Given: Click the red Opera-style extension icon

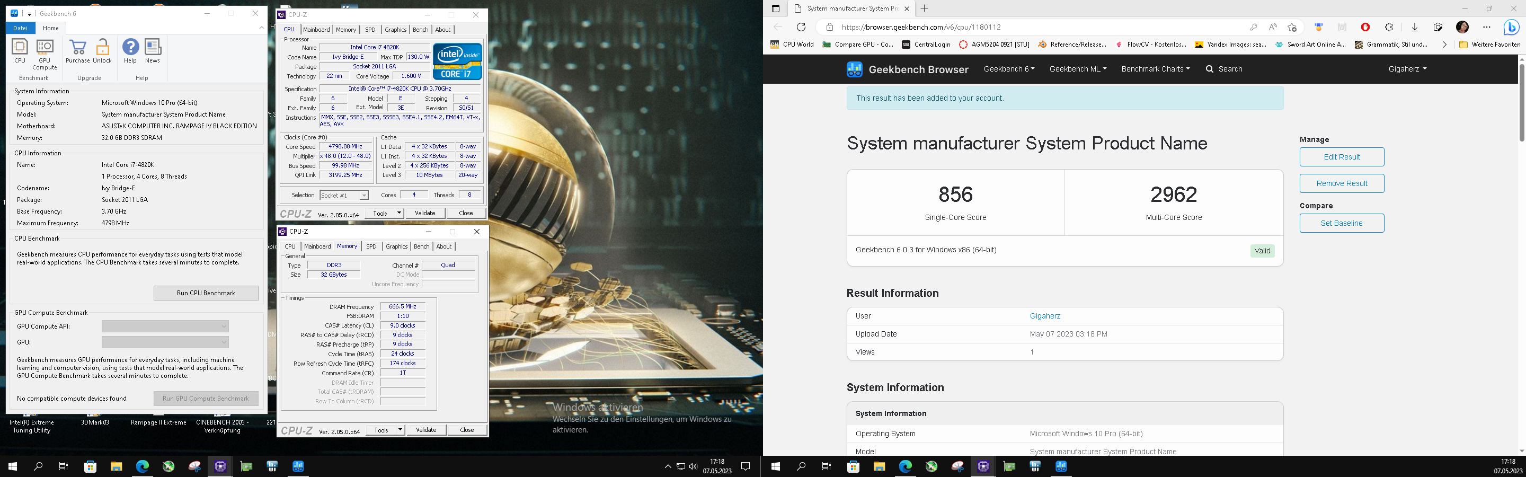Looking at the screenshot, I should click(1365, 26).
